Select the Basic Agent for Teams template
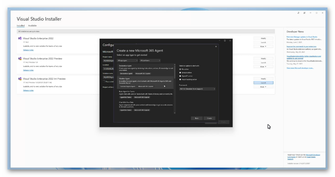Viewport: 335px width, 177px height. click(x=145, y=94)
